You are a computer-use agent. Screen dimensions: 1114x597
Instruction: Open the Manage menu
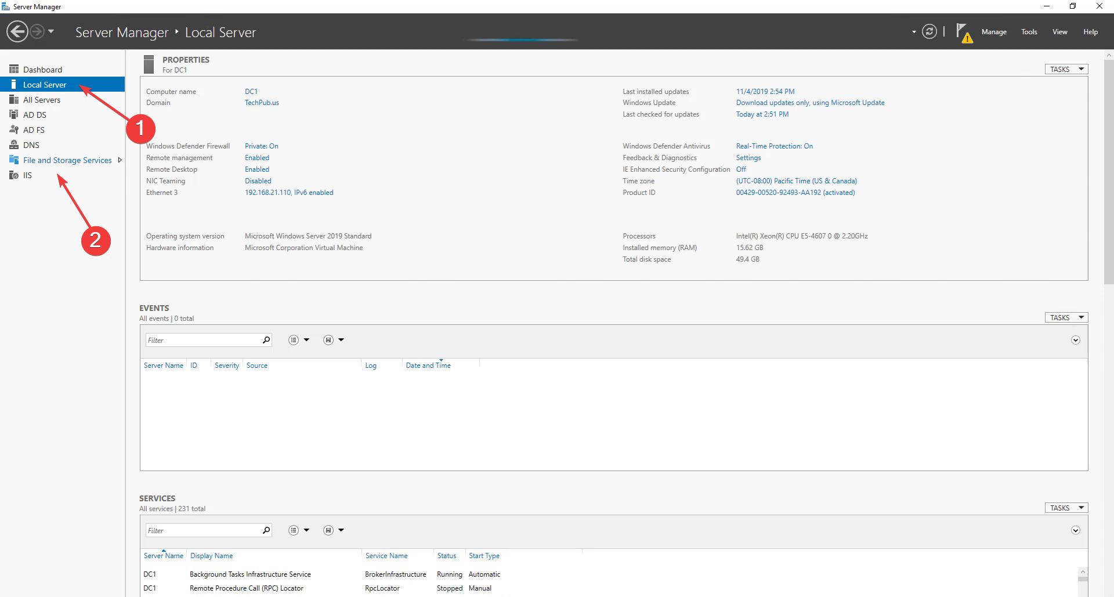(x=994, y=32)
